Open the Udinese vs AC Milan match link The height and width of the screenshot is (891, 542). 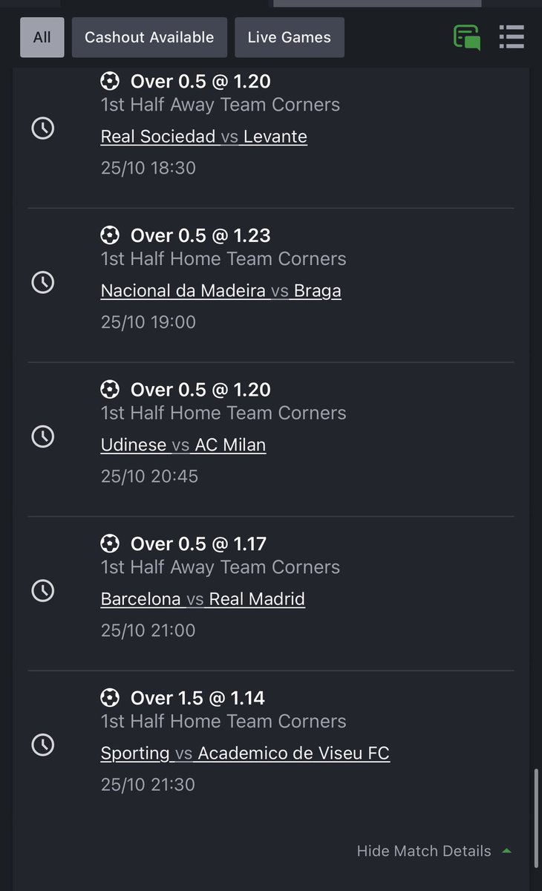tap(183, 445)
